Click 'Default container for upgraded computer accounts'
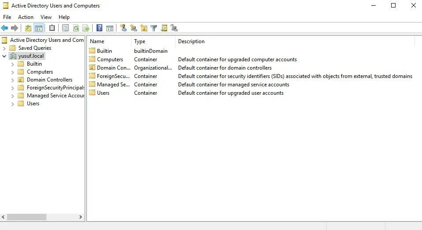Viewport: 422px width, 230px height. pos(237,59)
